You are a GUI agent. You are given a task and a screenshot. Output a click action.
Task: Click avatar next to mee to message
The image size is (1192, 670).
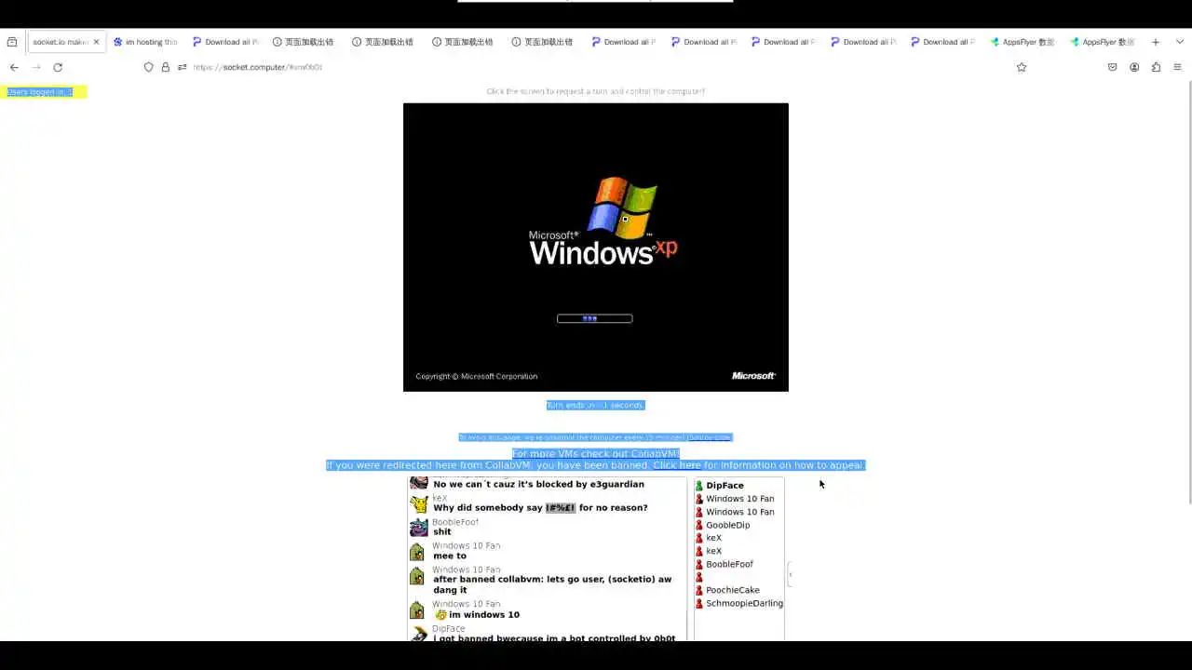[417, 552]
